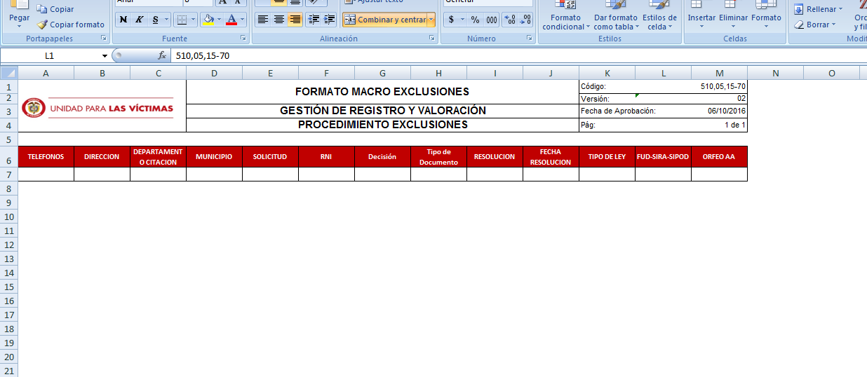Open the Name Box dropdown arrow
Screen dimensions: 867x377
click(x=105, y=55)
